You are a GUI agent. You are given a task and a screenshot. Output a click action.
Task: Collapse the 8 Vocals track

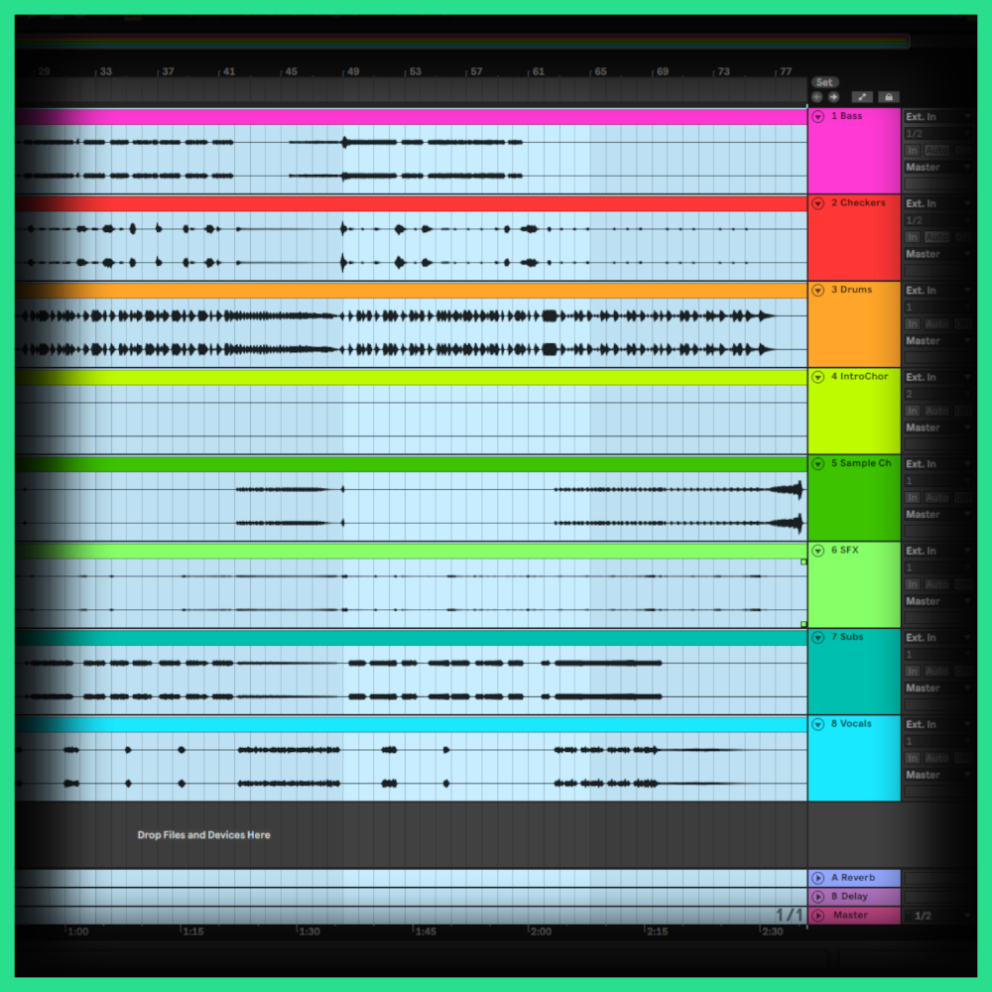[818, 724]
